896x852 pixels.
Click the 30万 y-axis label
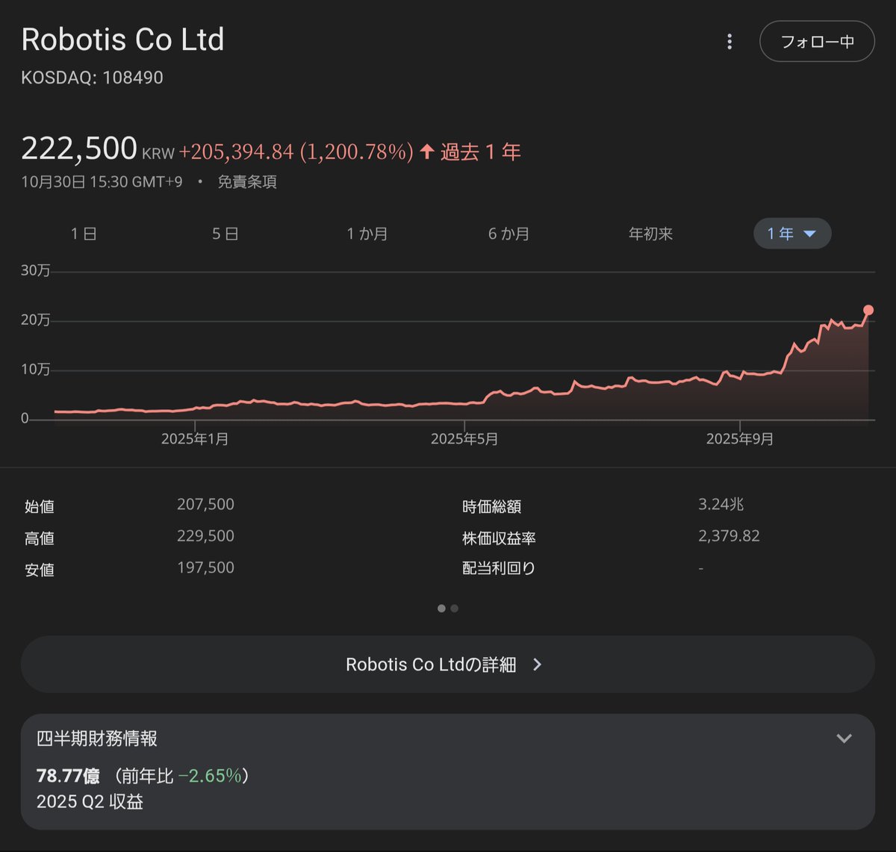[36, 270]
